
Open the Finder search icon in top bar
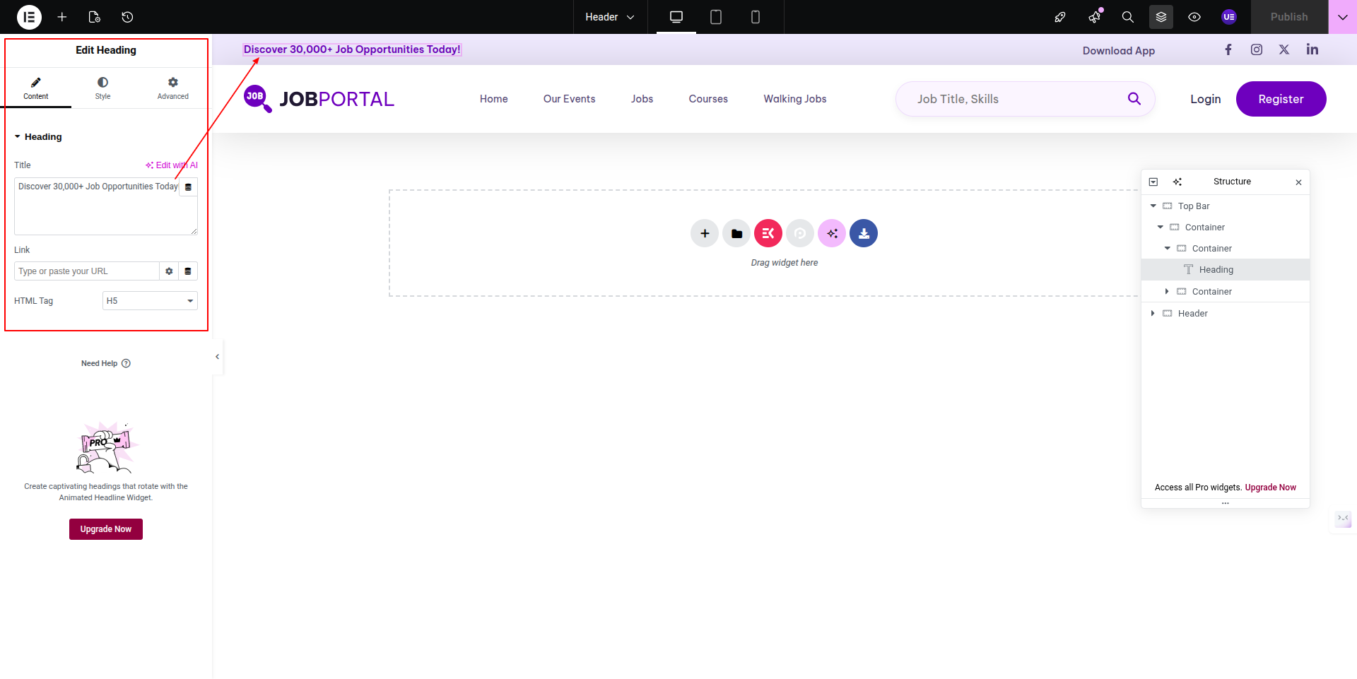click(1127, 17)
